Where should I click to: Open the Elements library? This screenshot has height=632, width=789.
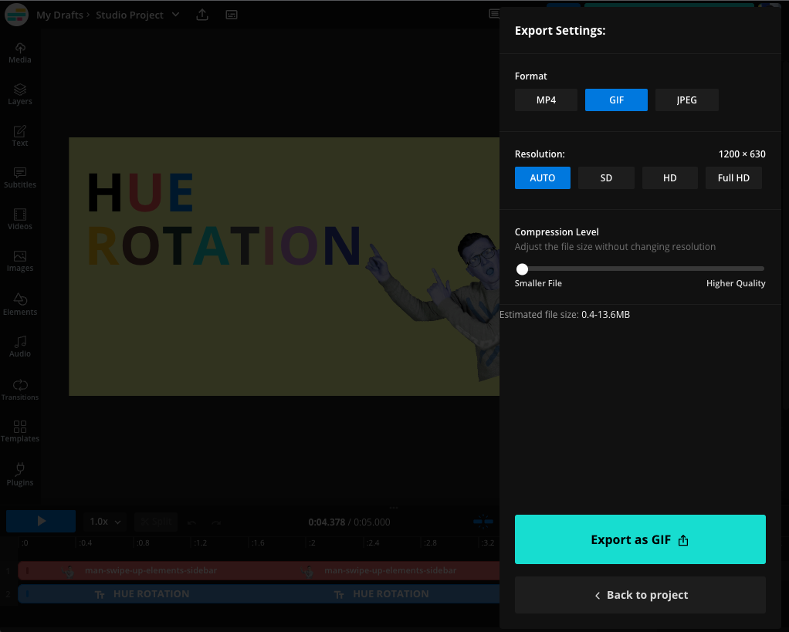click(19, 304)
